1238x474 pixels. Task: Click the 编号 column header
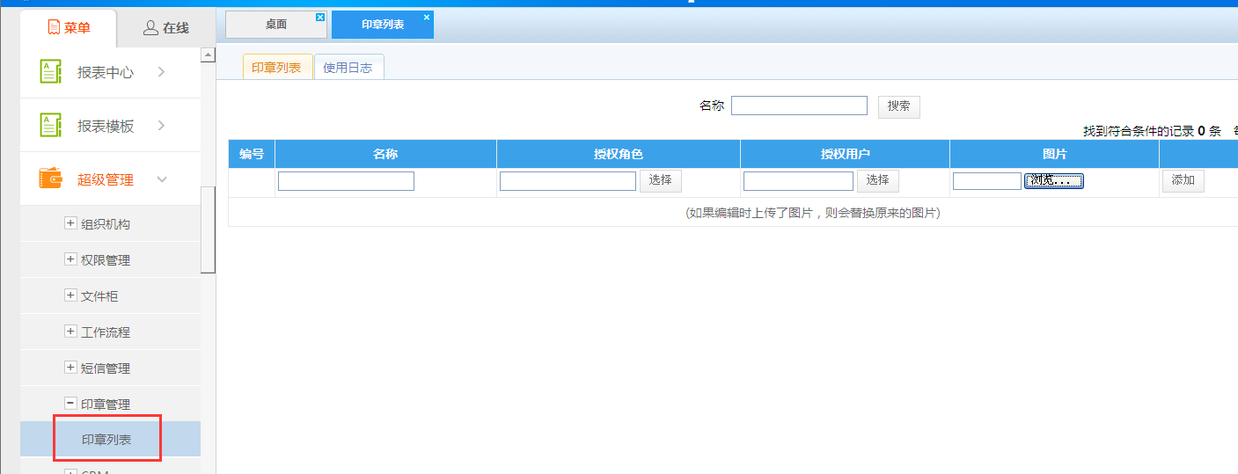[252, 154]
